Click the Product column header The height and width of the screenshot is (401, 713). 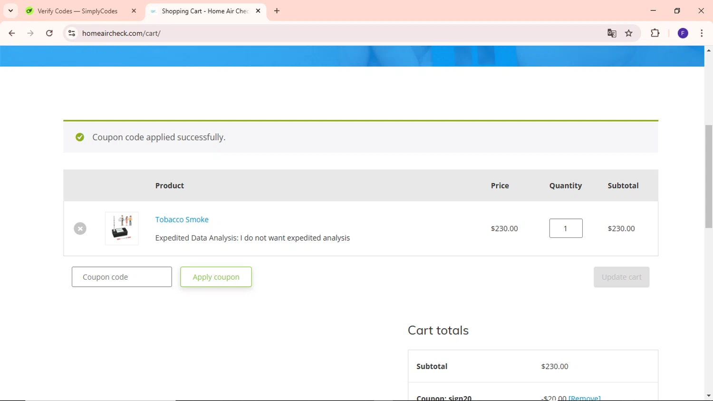coord(170,186)
